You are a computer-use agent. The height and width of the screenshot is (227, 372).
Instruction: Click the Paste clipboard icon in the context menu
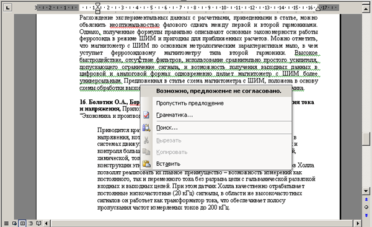[x=146, y=164]
